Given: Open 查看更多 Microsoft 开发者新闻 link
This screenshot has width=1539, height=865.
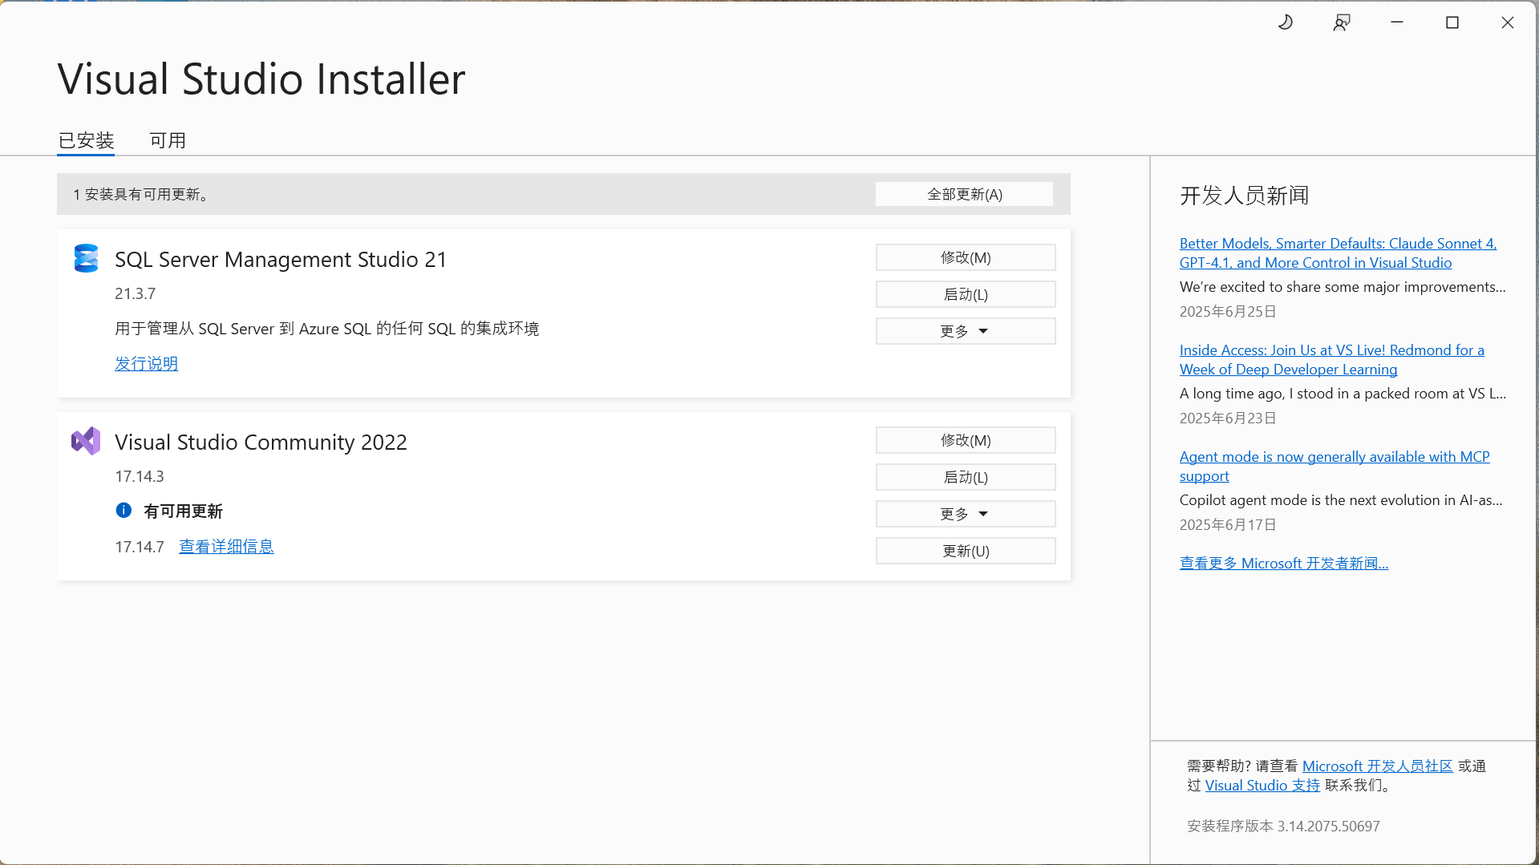Looking at the screenshot, I should pyautogui.click(x=1283, y=563).
